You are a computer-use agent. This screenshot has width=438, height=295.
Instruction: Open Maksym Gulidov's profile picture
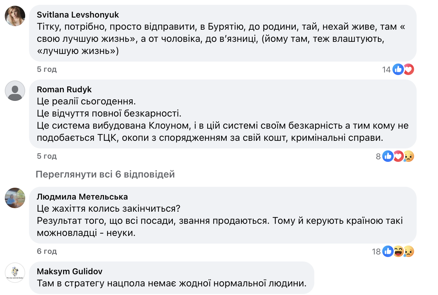tap(15, 273)
